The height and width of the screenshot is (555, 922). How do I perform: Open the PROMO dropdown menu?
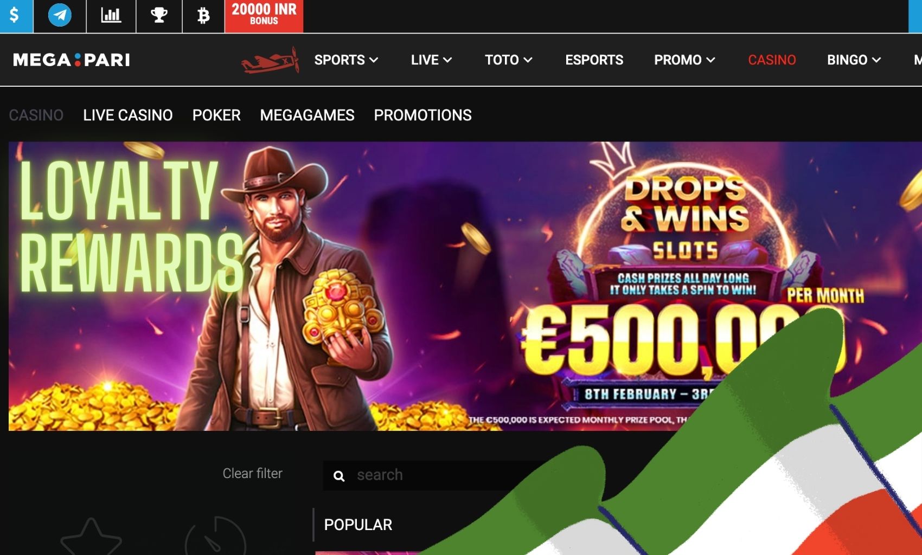pyautogui.click(x=684, y=60)
